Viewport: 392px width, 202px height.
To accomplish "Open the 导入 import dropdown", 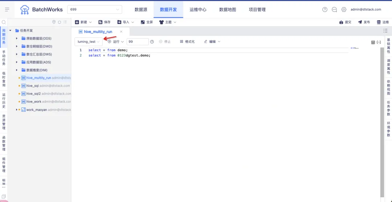I will [x=126, y=22].
